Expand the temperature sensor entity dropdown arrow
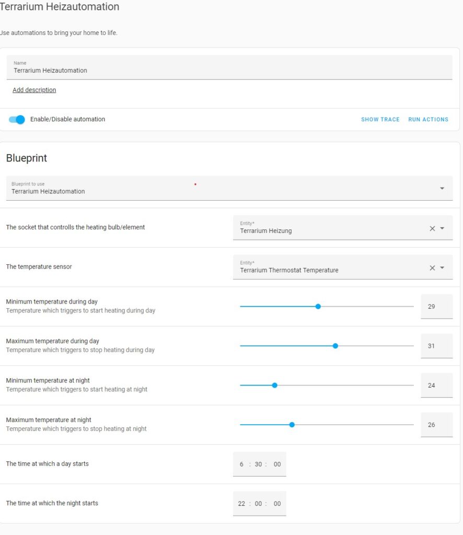The height and width of the screenshot is (535, 463). coord(442,268)
